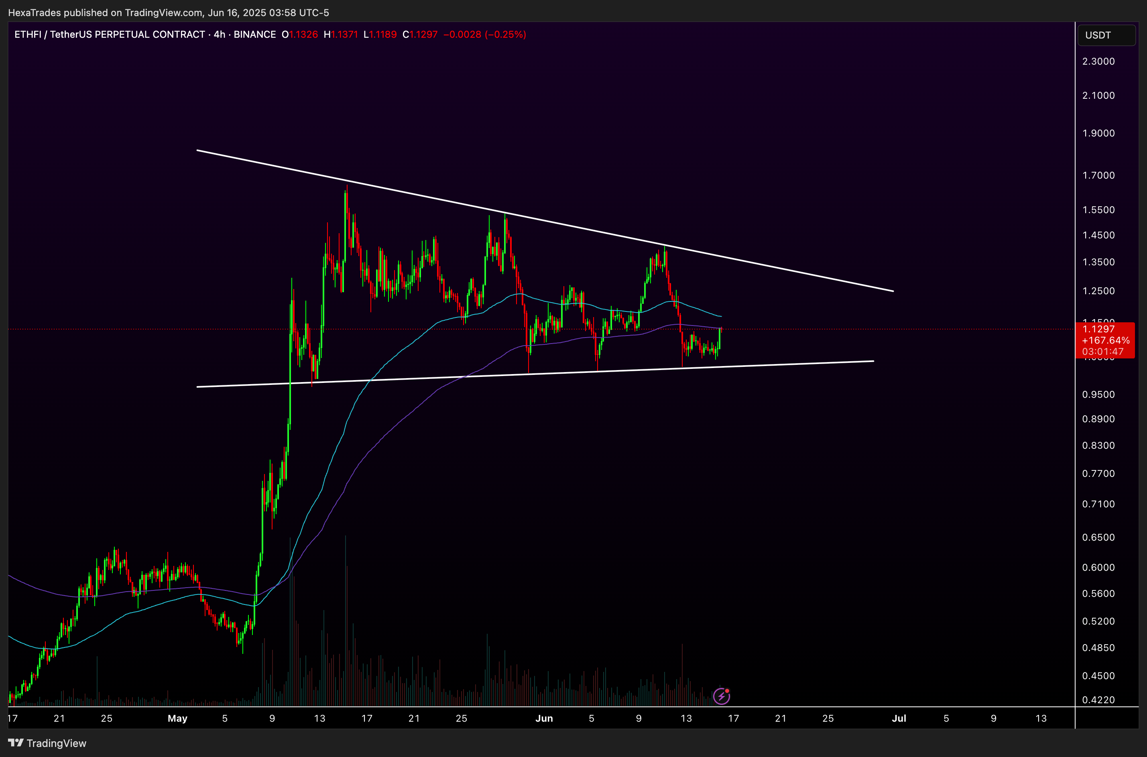The image size is (1147, 757).
Task: Click the 0.7700 price axis label
Action: (x=1098, y=474)
